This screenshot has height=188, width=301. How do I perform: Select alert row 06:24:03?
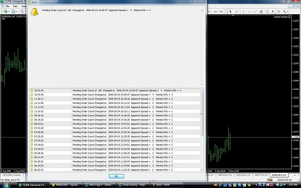115,165
